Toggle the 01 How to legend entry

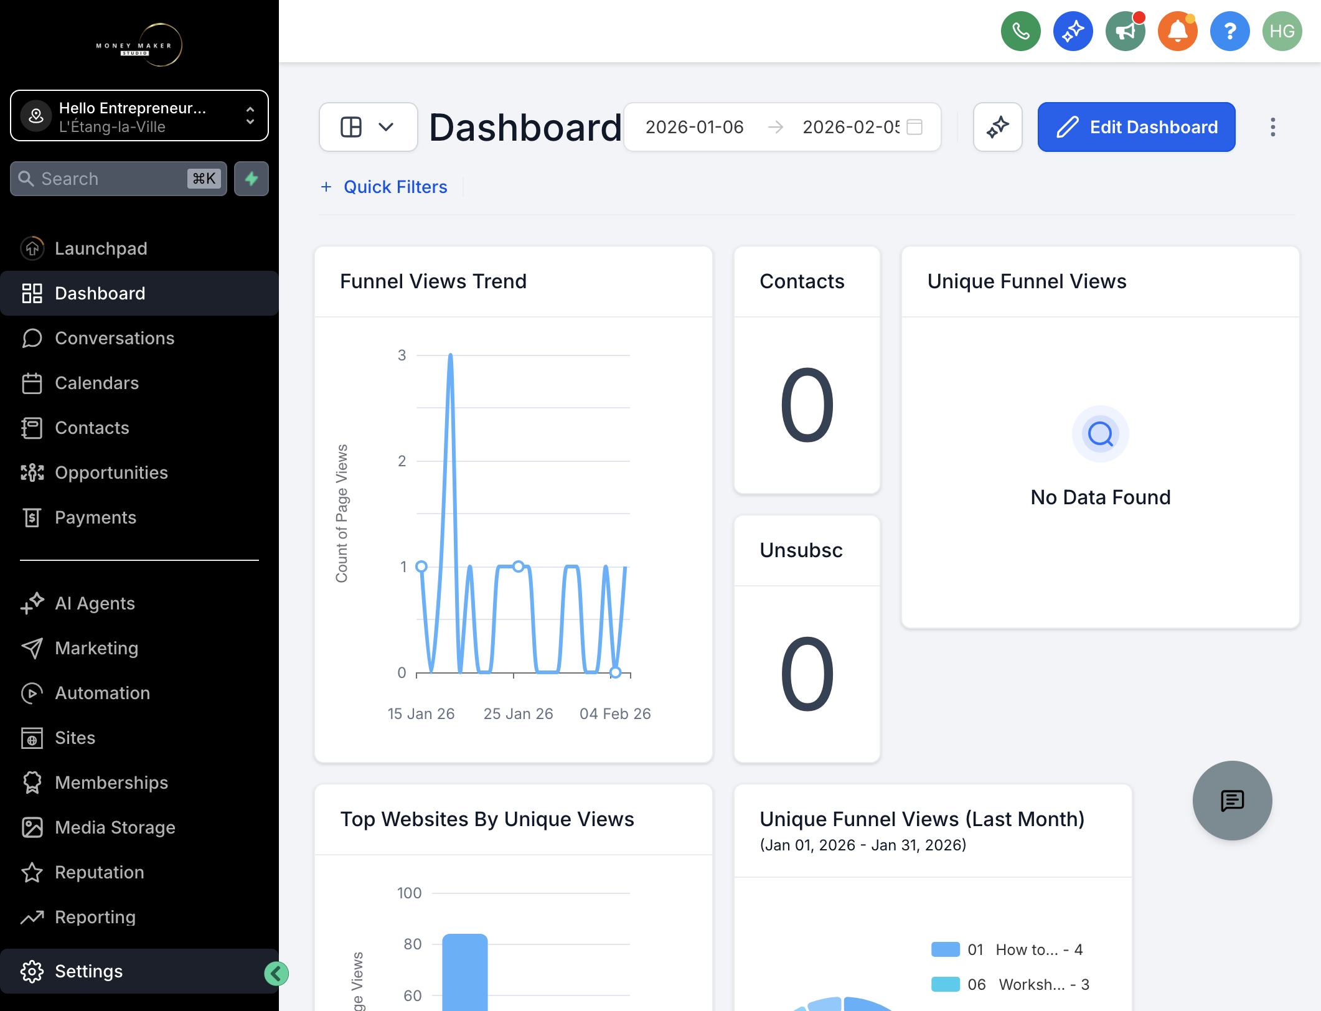pyautogui.click(x=1007, y=949)
